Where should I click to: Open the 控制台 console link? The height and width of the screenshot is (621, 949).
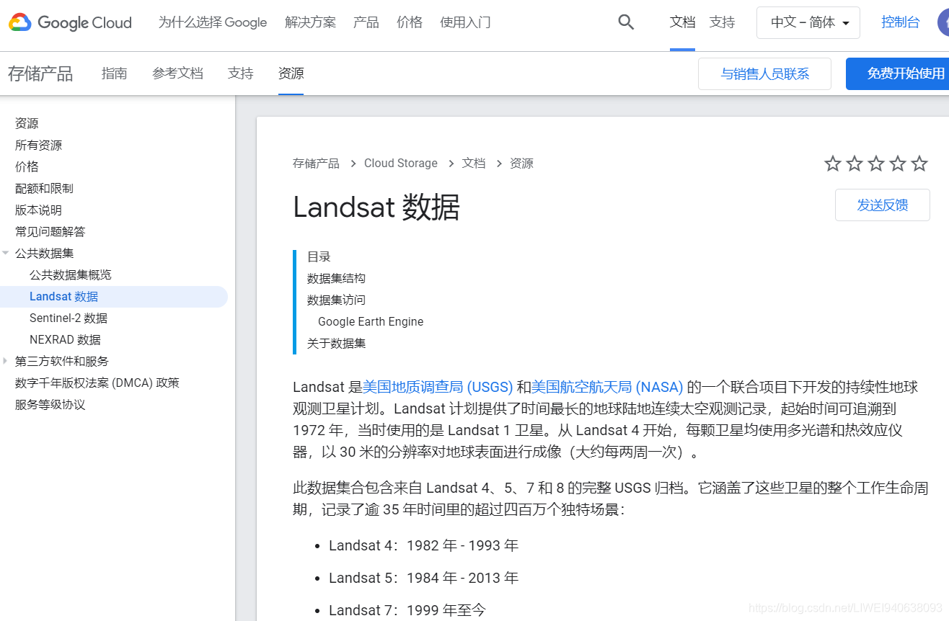coord(900,22)
